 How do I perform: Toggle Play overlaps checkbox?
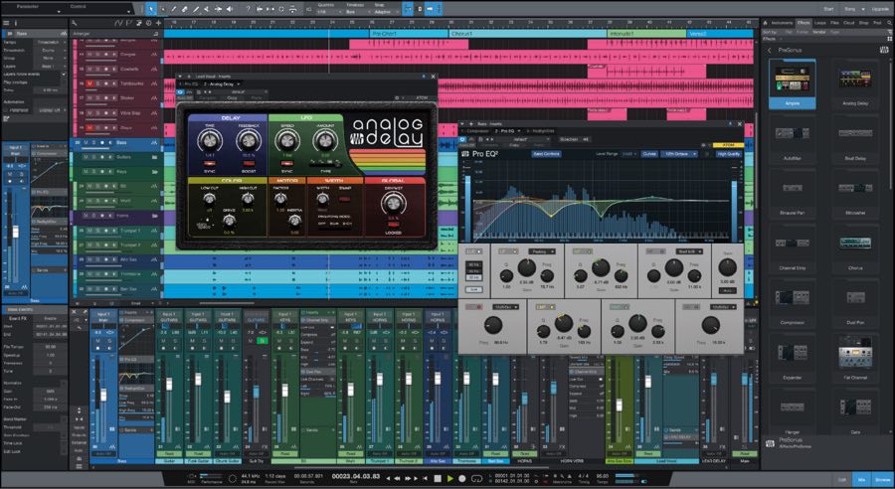click(64, 82)
